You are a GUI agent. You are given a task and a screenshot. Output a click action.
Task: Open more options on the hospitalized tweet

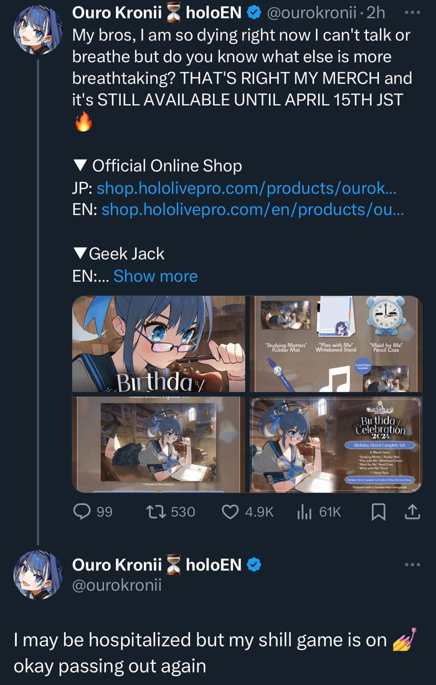pyautogui.click(x=412, y=564)
